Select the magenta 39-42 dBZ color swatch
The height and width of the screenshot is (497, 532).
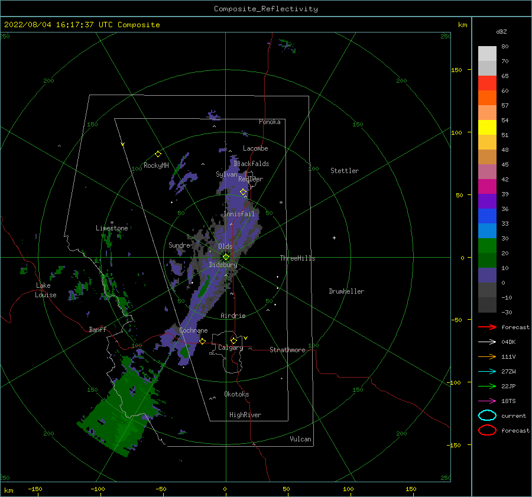[x=487, y=186]
